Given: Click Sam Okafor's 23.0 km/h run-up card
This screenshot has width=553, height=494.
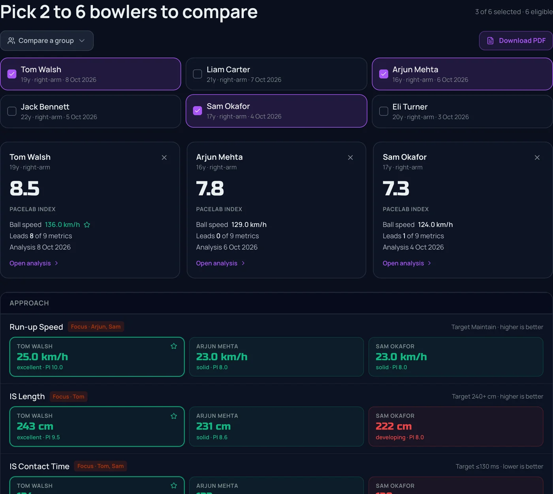Looking at the screenshot, I should [x=456, y=357].
